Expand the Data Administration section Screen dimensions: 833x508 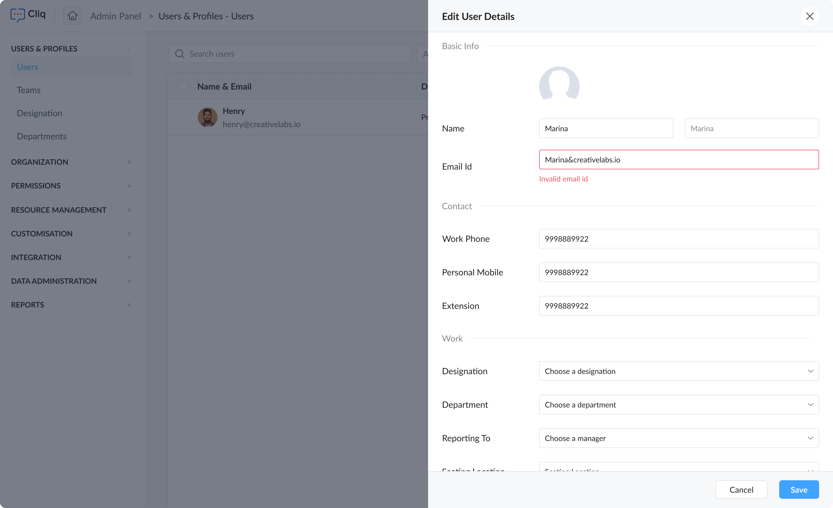tap(129, 281)
